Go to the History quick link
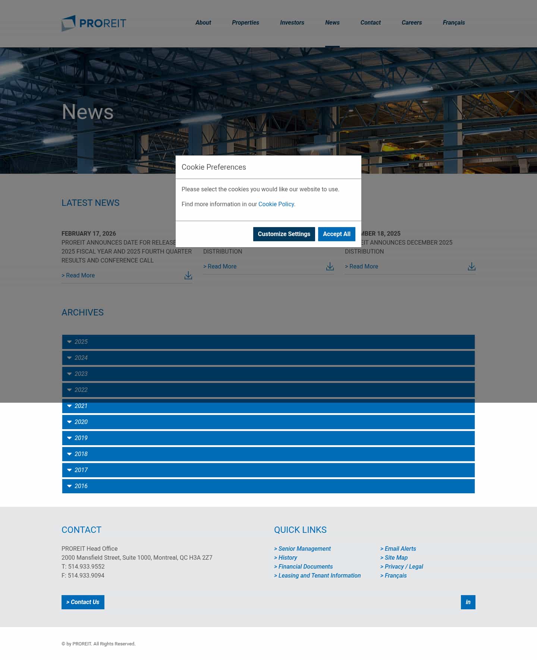 pos(286,557)
